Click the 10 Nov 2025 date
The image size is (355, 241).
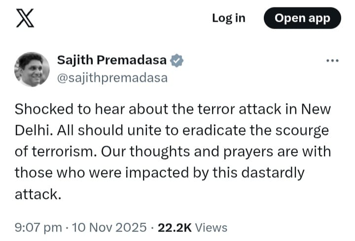pos(109,227)
